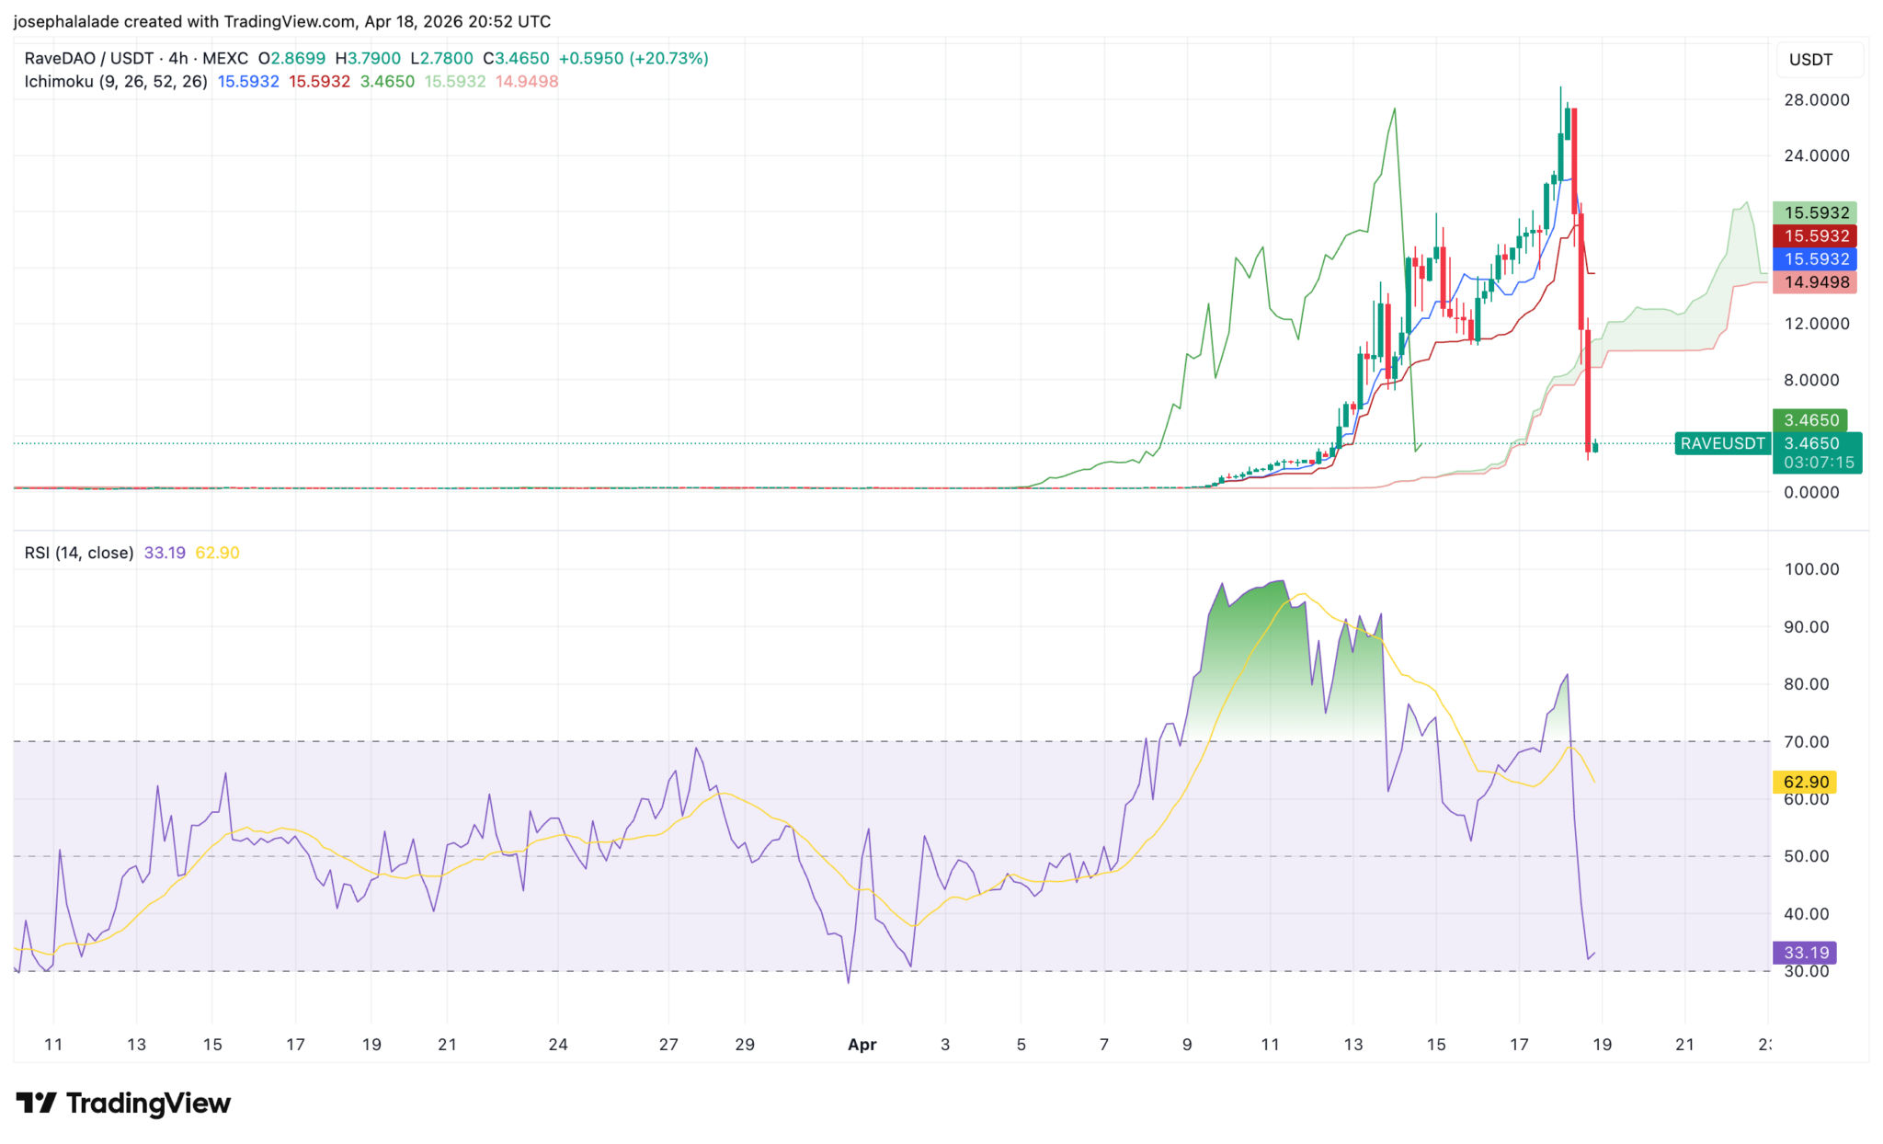Click the red 15.5932 price axis label
Screen dimensions: 1883x1144
coord(1815,235)
